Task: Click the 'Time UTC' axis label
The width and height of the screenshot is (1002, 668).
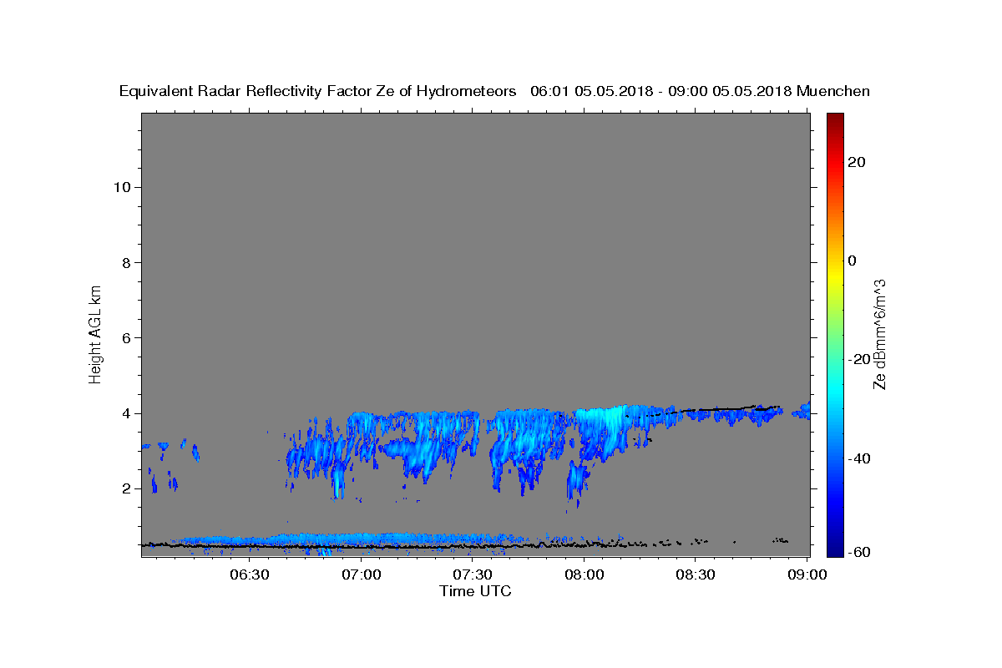Action: tap(475, 591)
